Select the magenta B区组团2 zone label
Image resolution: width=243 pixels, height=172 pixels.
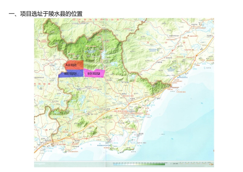94,74
